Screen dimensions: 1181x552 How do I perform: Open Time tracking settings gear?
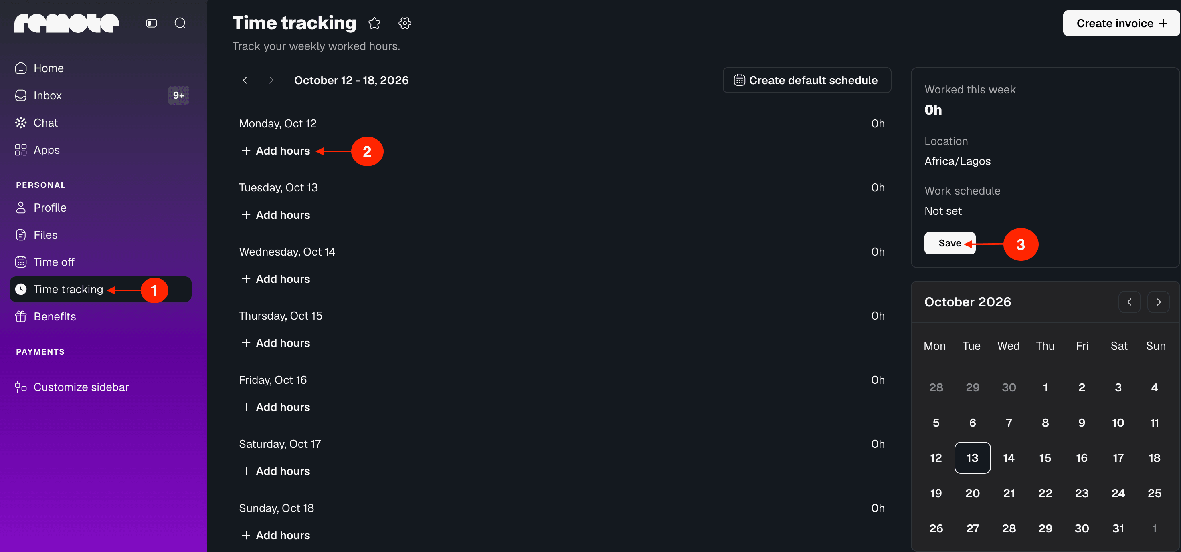[x=404, y=23]
